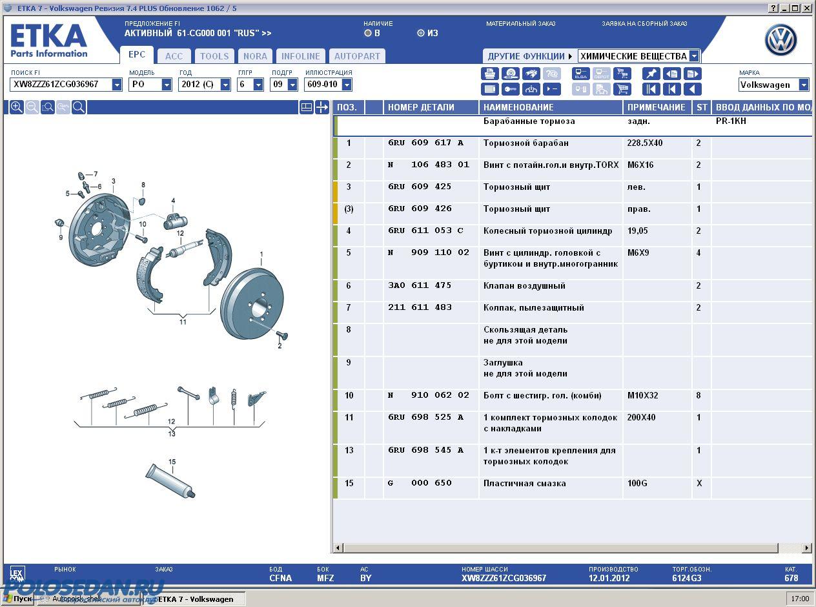The height and width of the screenshot is (607, 816).
Task: Click ETKA 7 - Volkswagen taskbar button
Action: tap(195, 599)
